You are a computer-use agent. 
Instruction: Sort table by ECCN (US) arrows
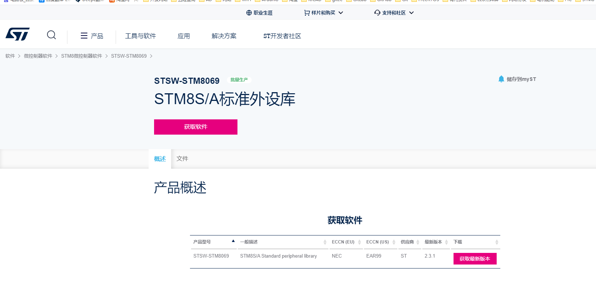click(x=394, y=242)
